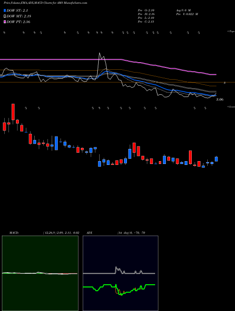The image size is (235, 311).
Task: Click the 'Avg V: 0 M' volume text
Action: point(183,10)
